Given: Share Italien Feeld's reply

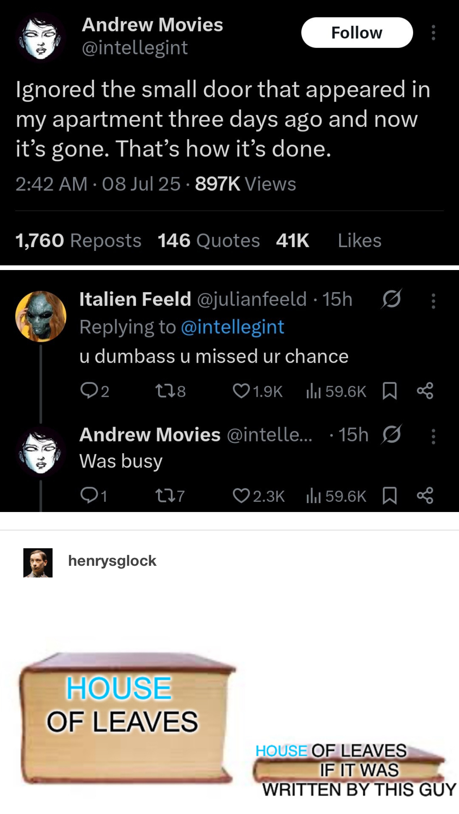Looking at the screenshot, I should 425,391.
